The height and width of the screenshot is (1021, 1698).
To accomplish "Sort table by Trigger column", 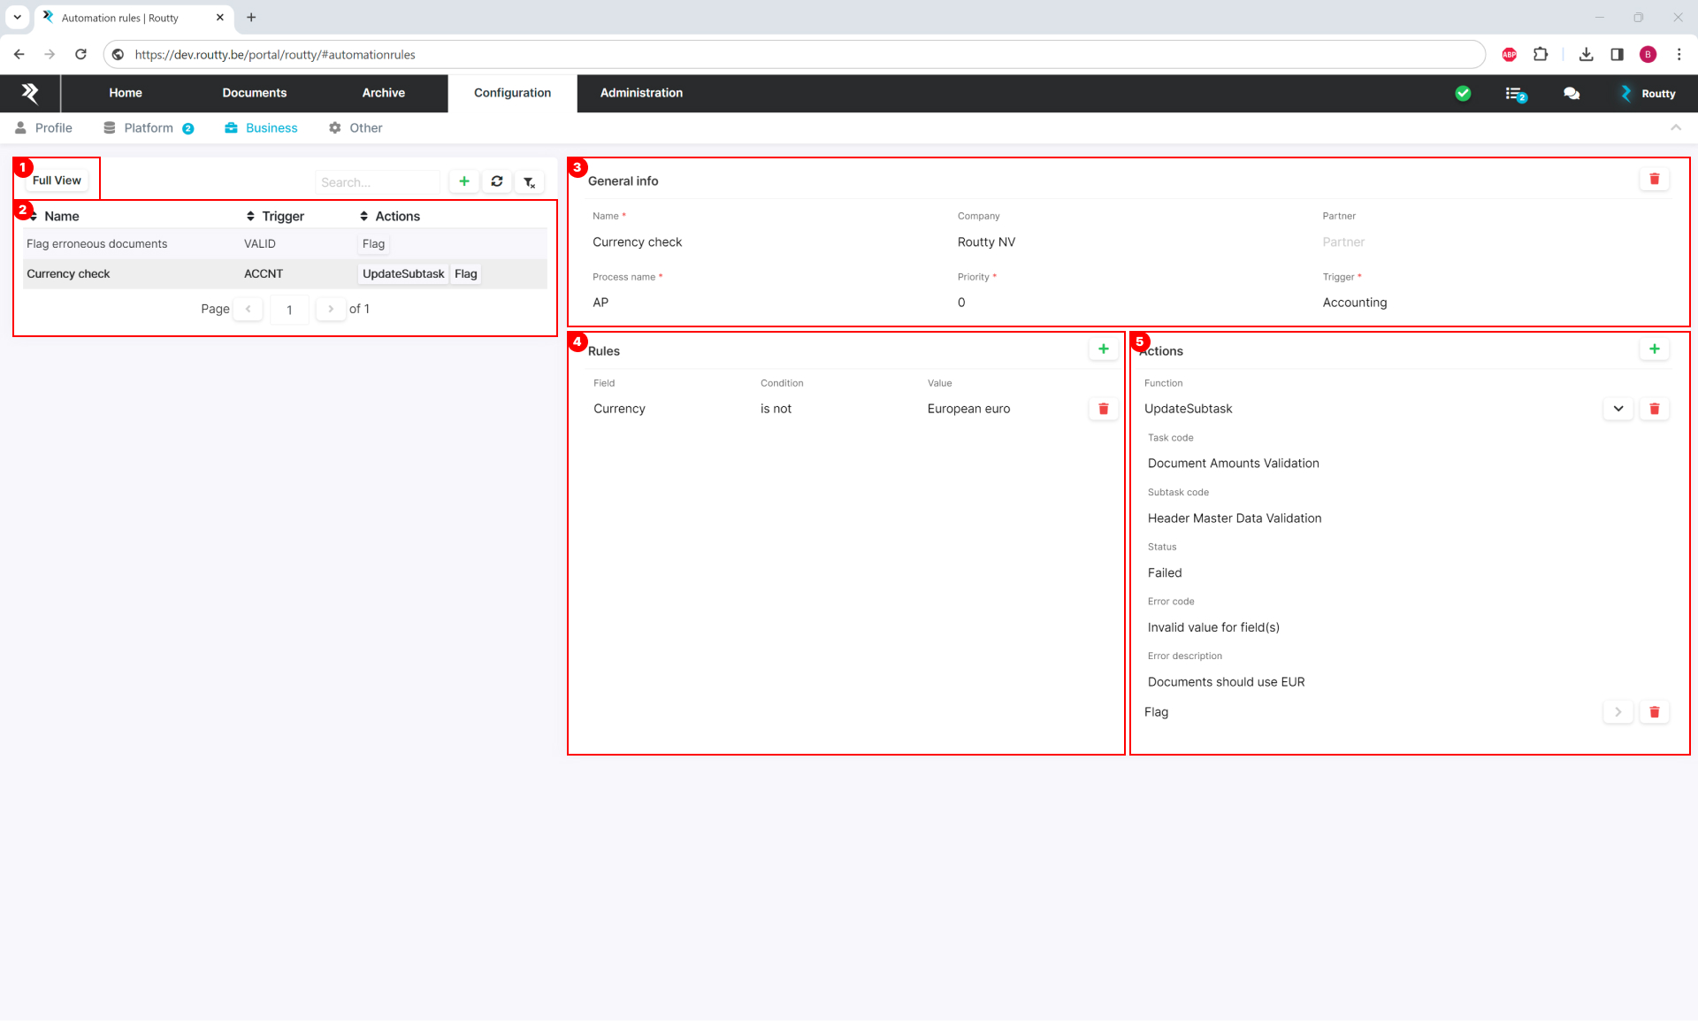I will [x=275, y=217].
